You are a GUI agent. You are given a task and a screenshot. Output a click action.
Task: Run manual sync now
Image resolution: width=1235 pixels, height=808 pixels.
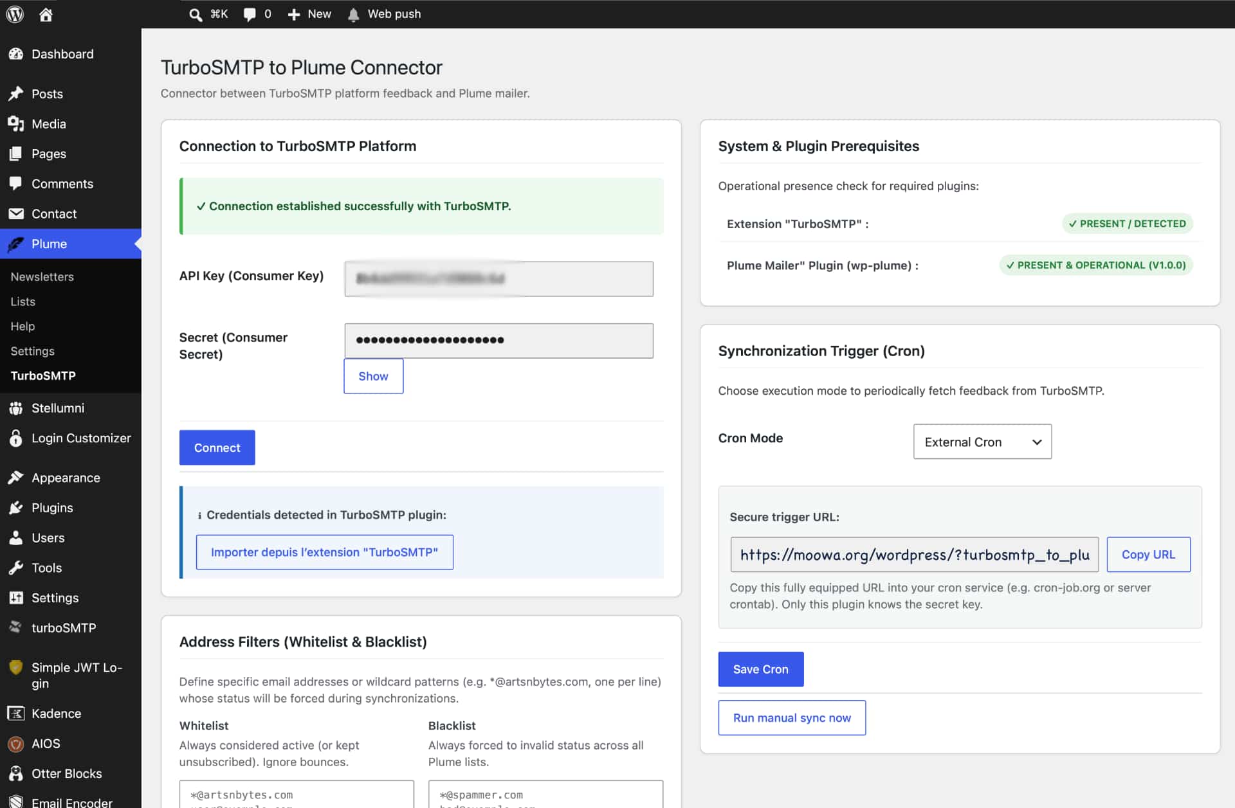[792, 717]
